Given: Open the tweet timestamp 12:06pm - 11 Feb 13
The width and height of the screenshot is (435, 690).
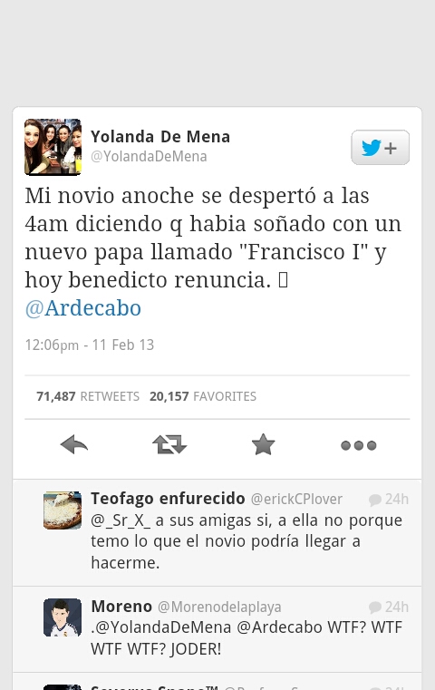Looking at the screenshot, I should [90, 345].
